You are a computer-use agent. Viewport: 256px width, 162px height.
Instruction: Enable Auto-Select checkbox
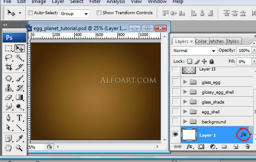(30, 12)
